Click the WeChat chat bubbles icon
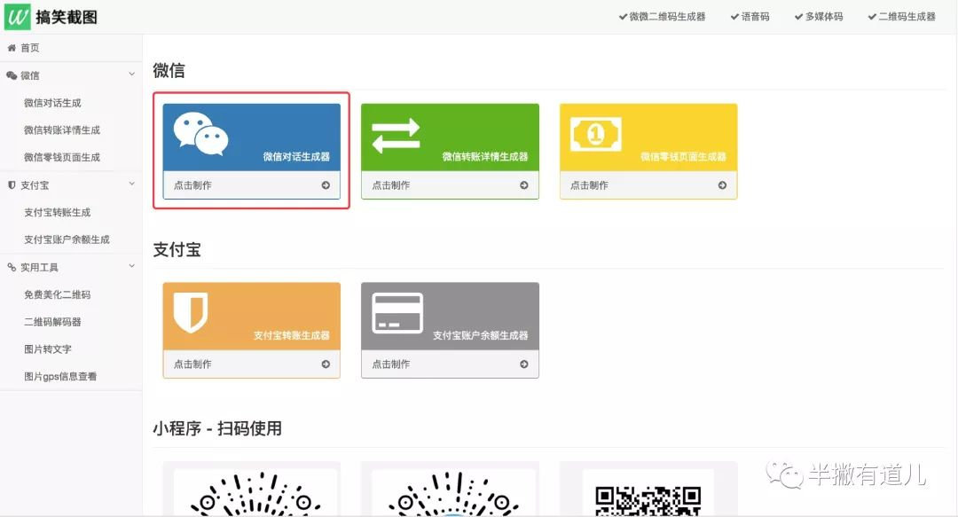 (x=200, y=134)
